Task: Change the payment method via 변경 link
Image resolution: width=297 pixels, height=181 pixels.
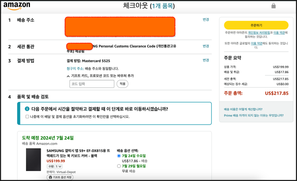Action: pyautogui.click(x=206, y=60)
